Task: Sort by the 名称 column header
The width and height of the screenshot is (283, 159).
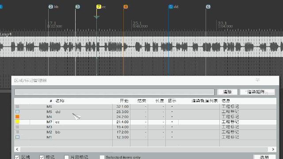Action: click(x=60, y=101)
